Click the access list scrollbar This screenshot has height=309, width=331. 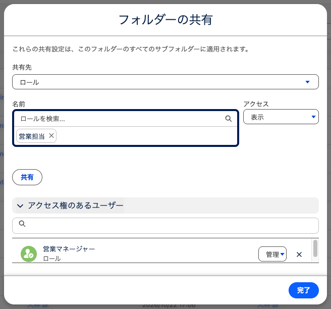tap(315, 248)
